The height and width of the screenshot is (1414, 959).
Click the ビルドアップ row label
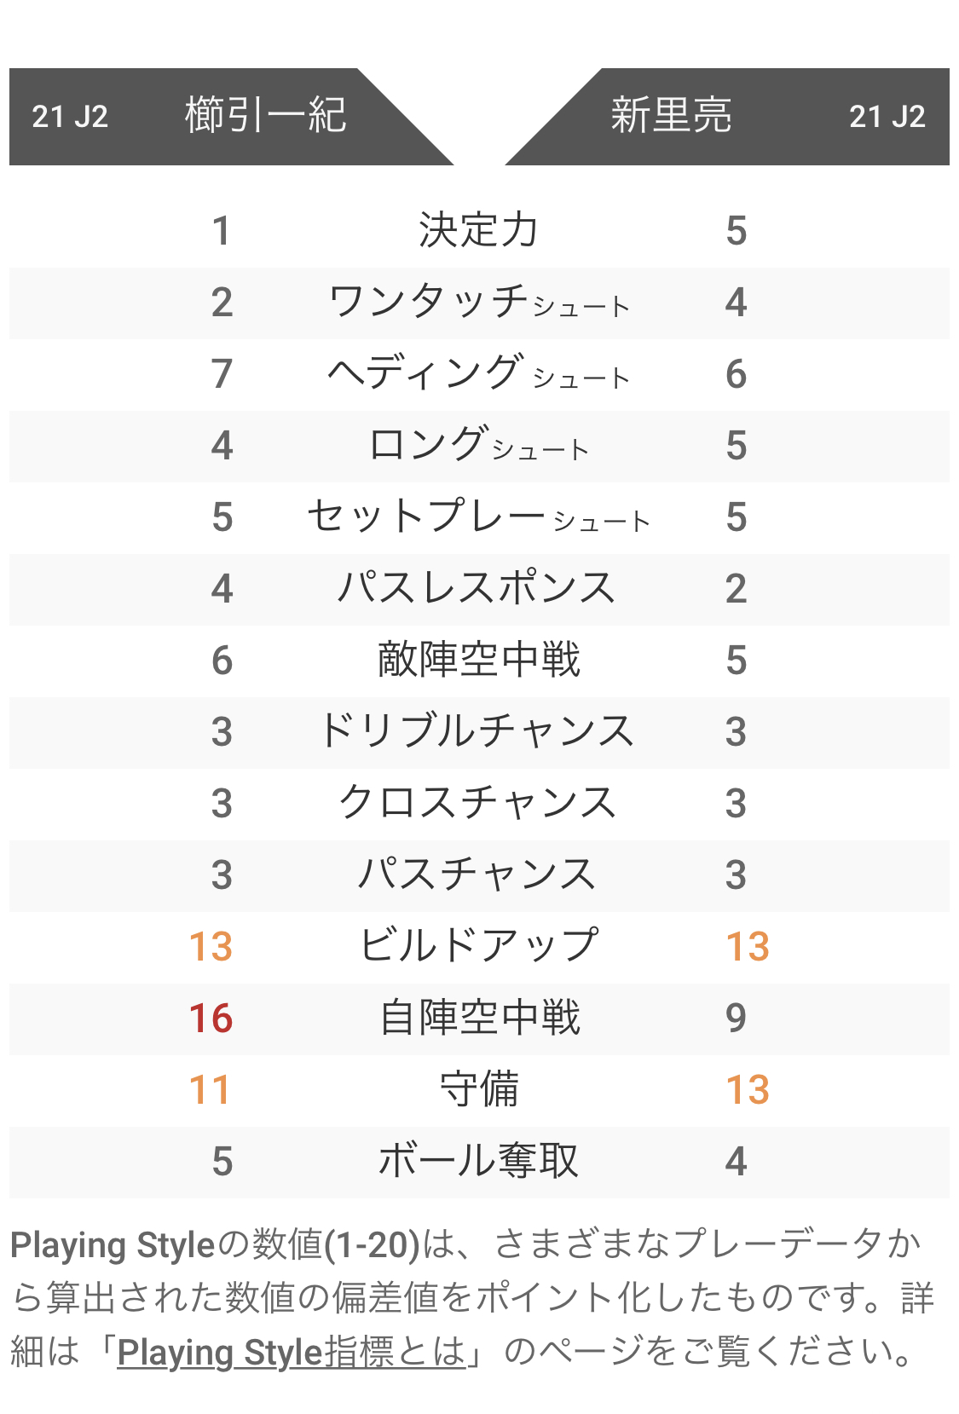tap(478, 947)
